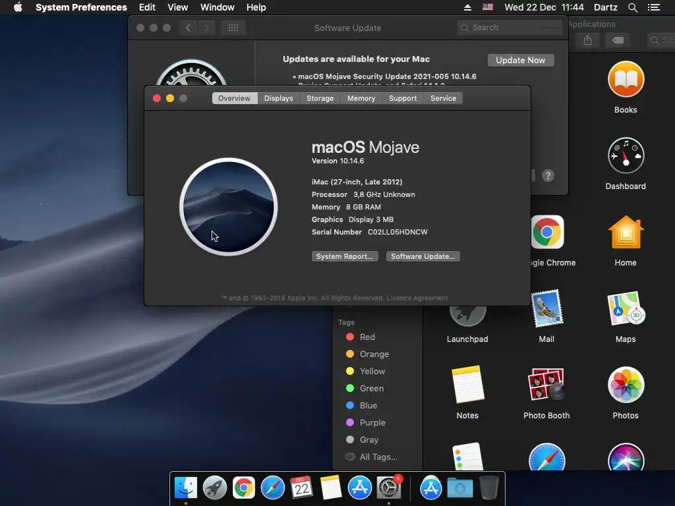
Task: Click Finder in the Dock
Action: click(x=185, y=488)
